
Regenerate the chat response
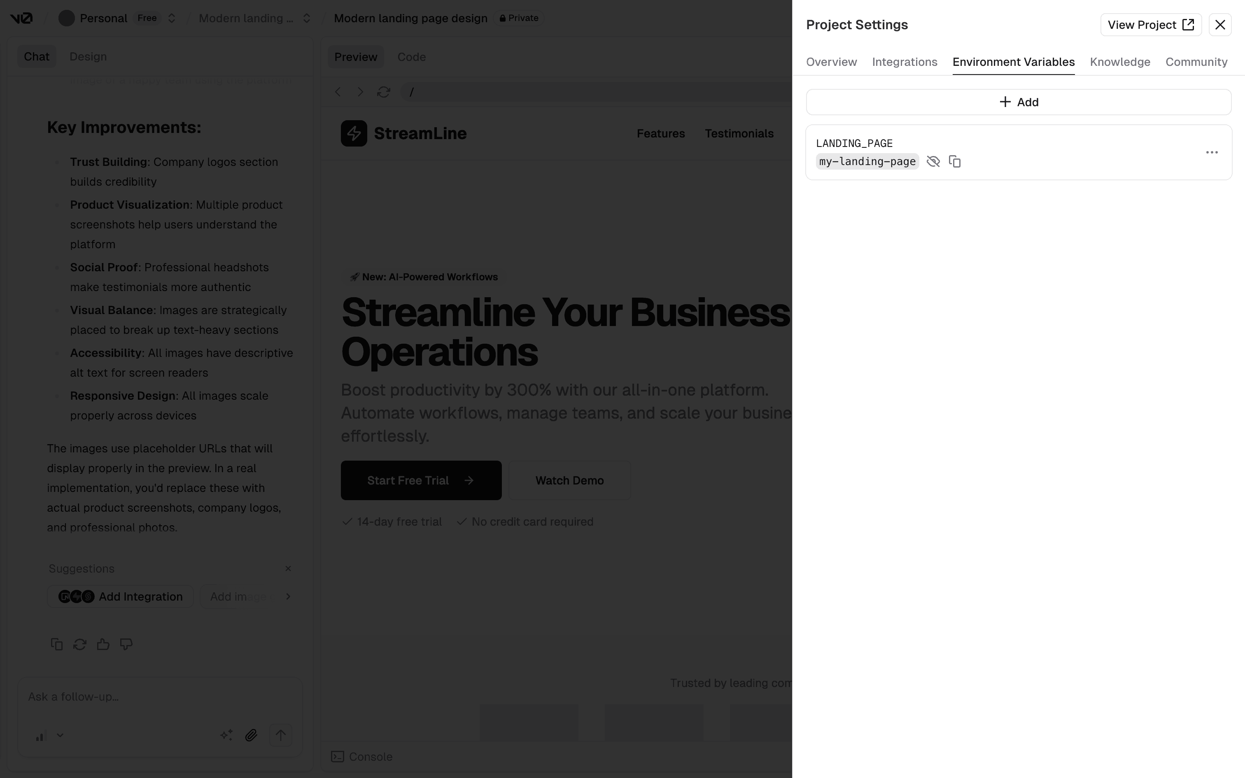[80, 644]
